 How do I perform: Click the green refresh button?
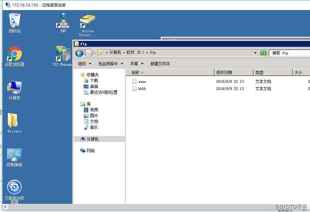click(263, 53)
